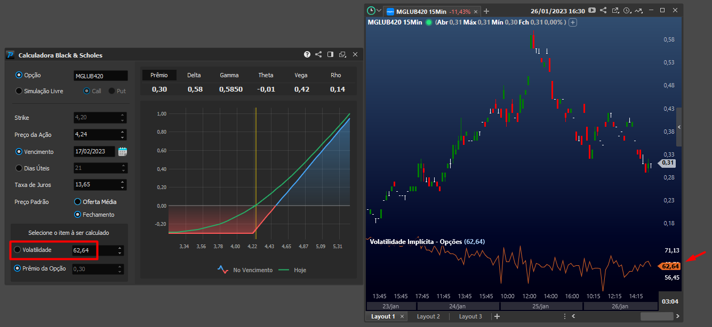Choose Fechamento as Preço Padrão
This screenshot has width=712, height=327.
point(78,215)
